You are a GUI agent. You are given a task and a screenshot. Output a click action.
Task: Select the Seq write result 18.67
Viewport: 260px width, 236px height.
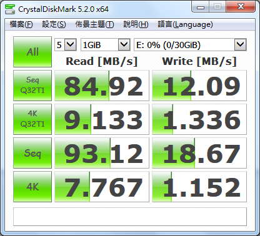coord(199,153)
